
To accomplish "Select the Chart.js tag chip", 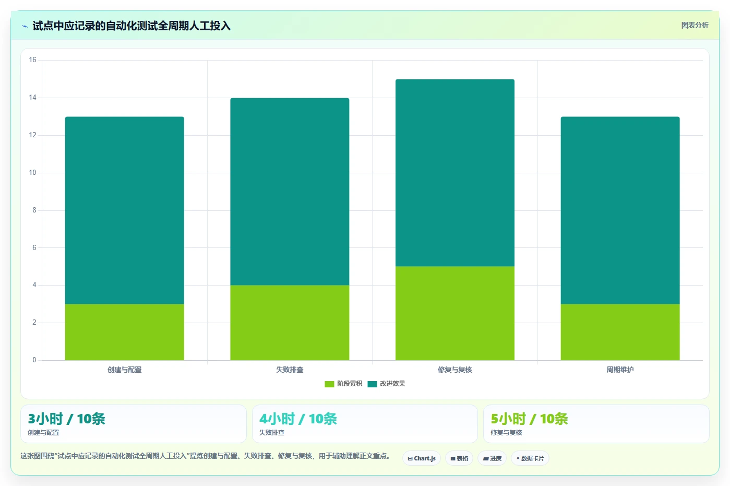I will (x=422, y=458).
